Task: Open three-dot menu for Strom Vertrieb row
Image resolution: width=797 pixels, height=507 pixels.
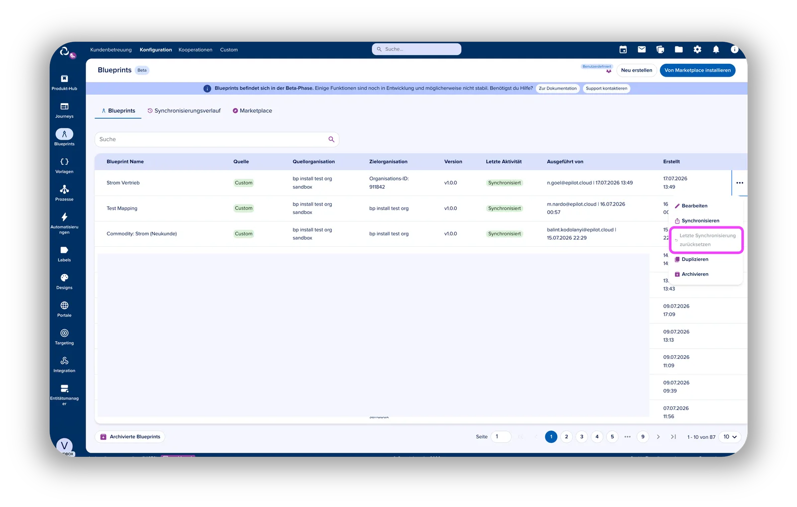Action: (740, 183)
